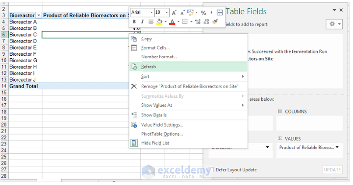Click the COLUMNS area box
Viewport: 353px width, 185px height.
[309, 123]
